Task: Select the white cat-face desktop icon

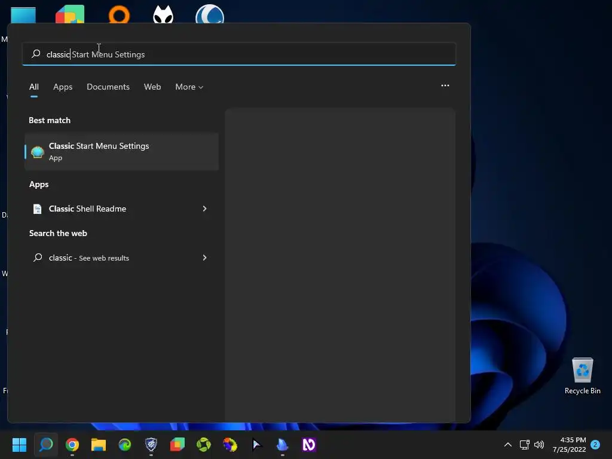Action: [x=163, y=14]
